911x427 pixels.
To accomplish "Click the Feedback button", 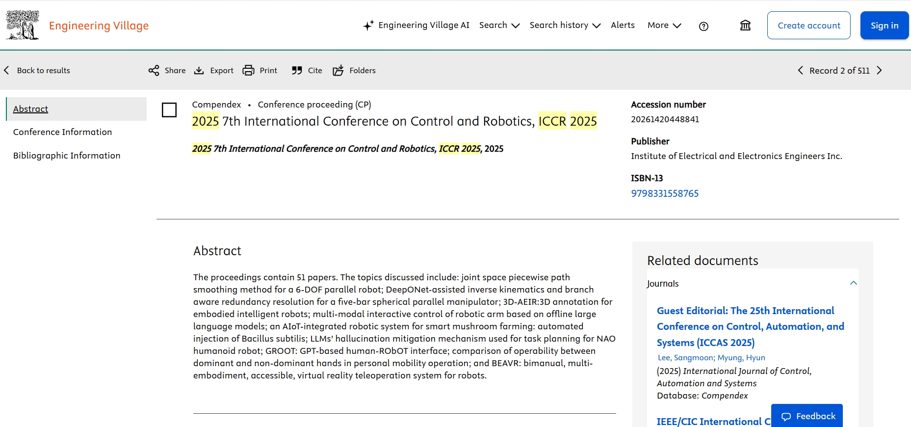I will click(807, 416).
